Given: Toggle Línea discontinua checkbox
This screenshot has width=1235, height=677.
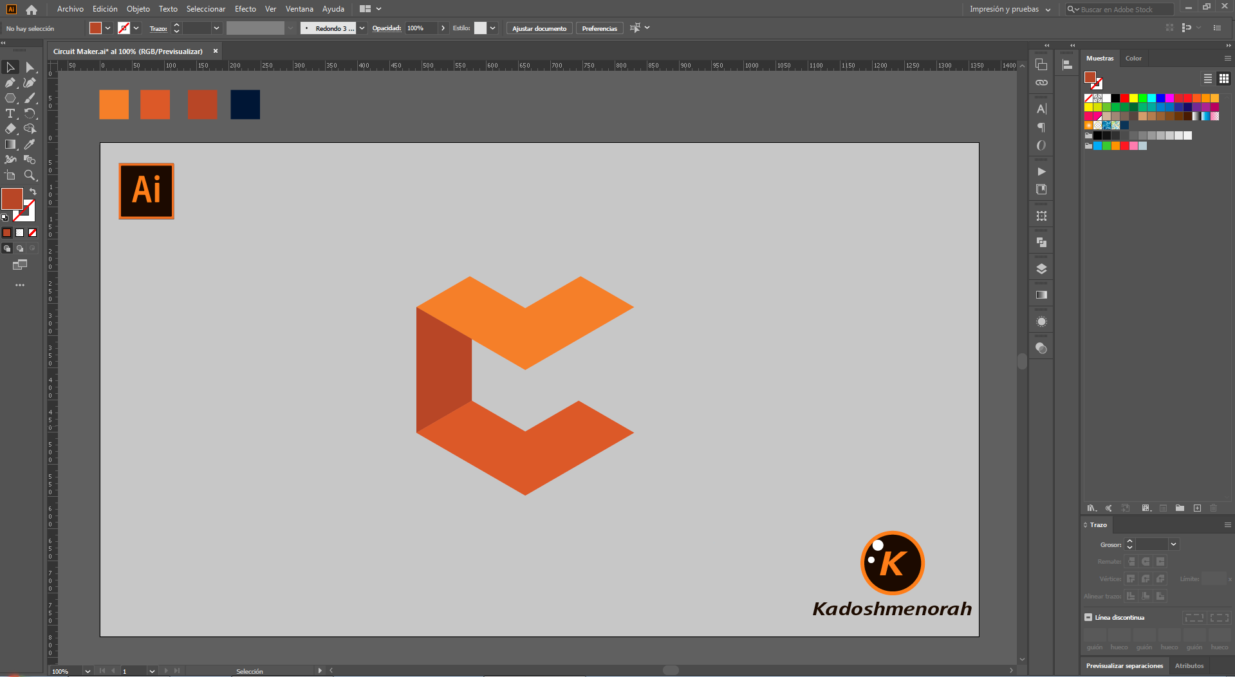Looking at the screenshot, I should 1088,617.
